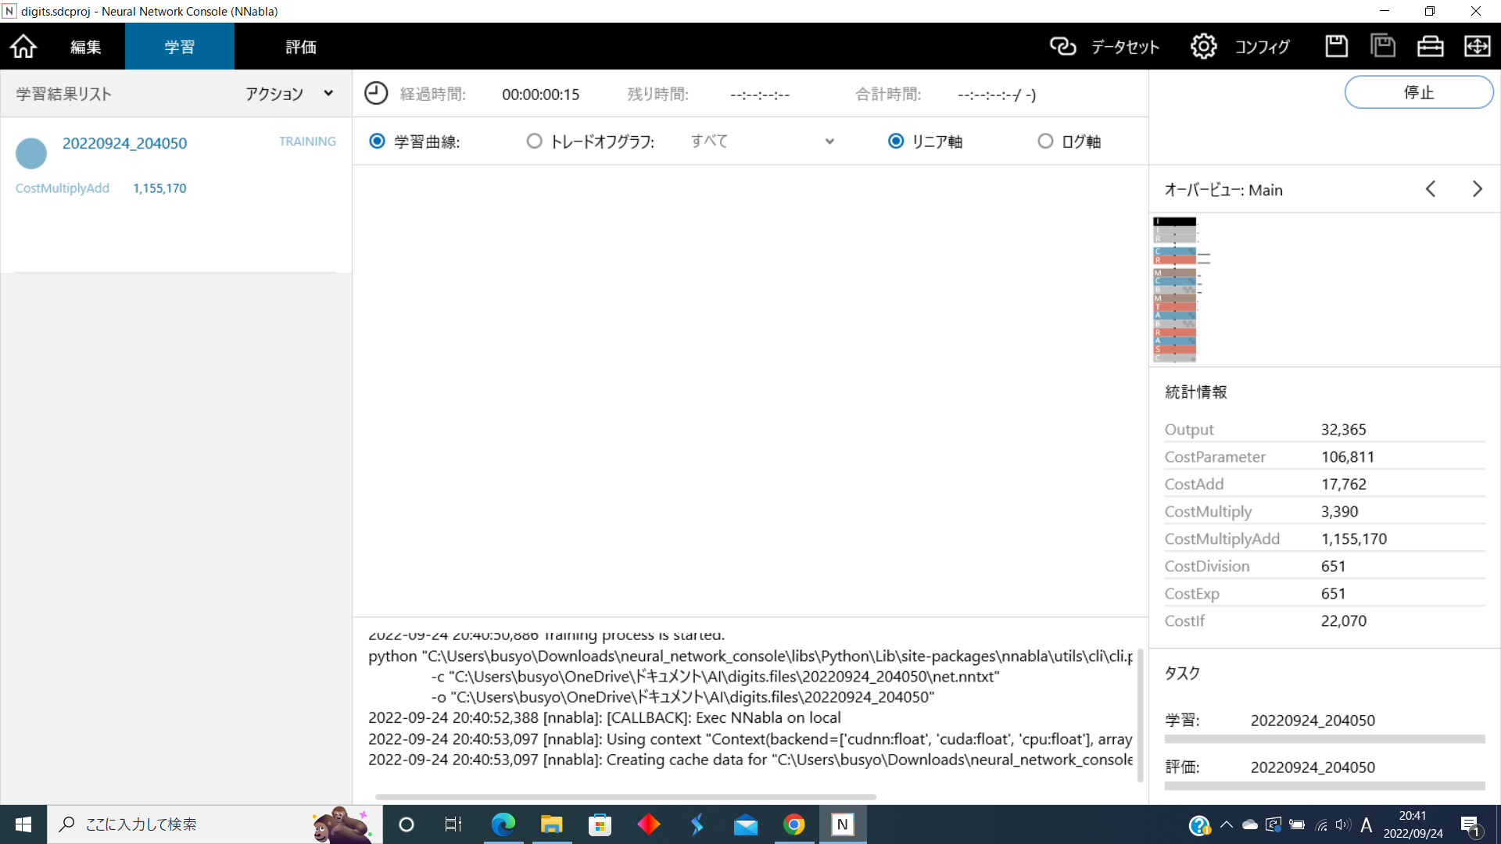Open the Config gear (コンフィグ)
1501x844 pixels.
(x=1240, y=47)
